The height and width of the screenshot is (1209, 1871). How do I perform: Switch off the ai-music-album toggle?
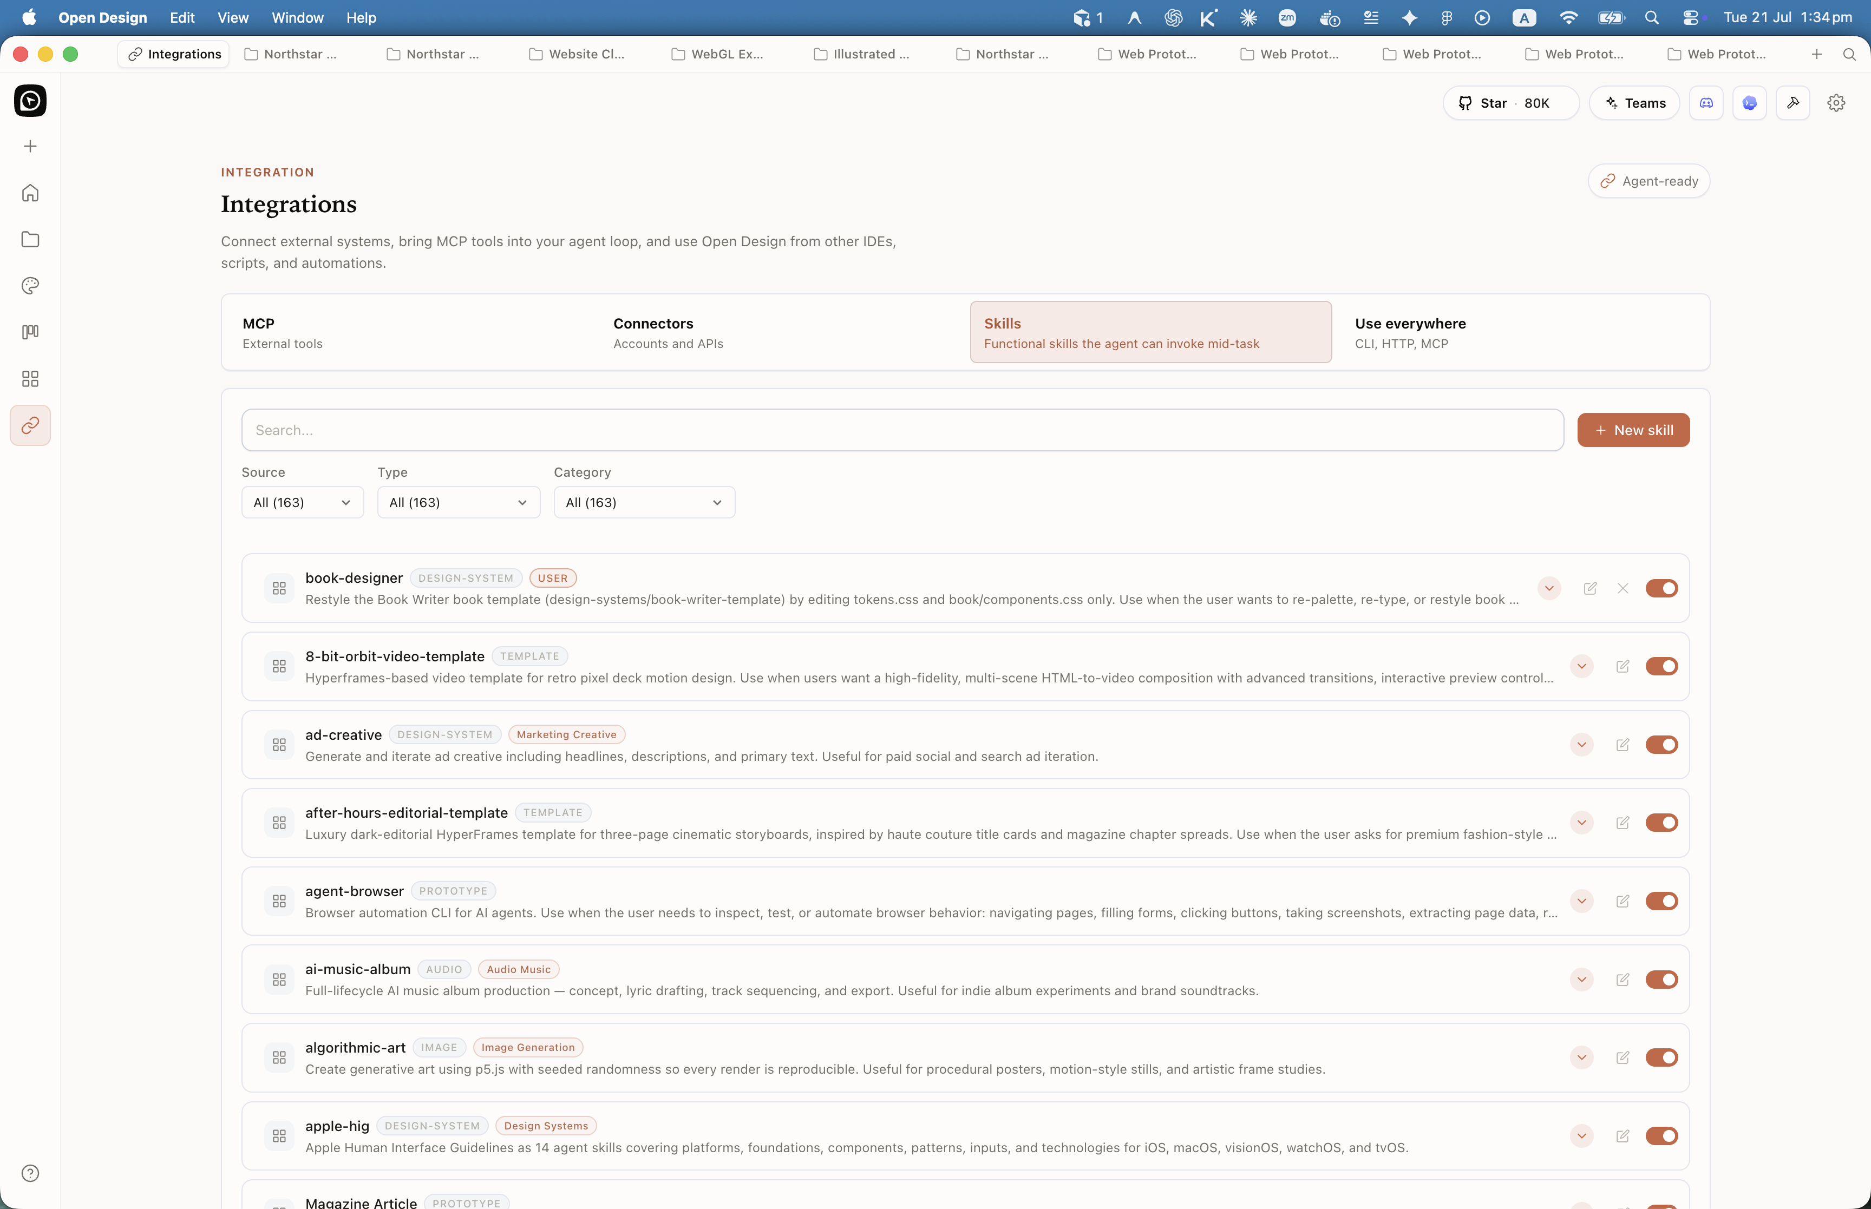1661,979
